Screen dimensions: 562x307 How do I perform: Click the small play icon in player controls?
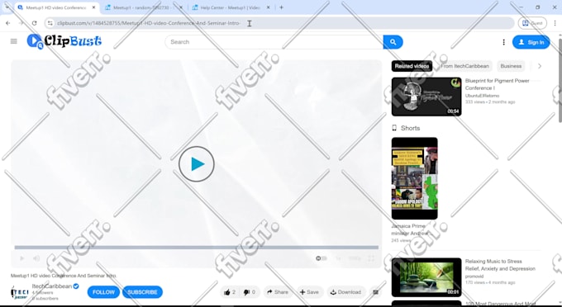point(21,258)
